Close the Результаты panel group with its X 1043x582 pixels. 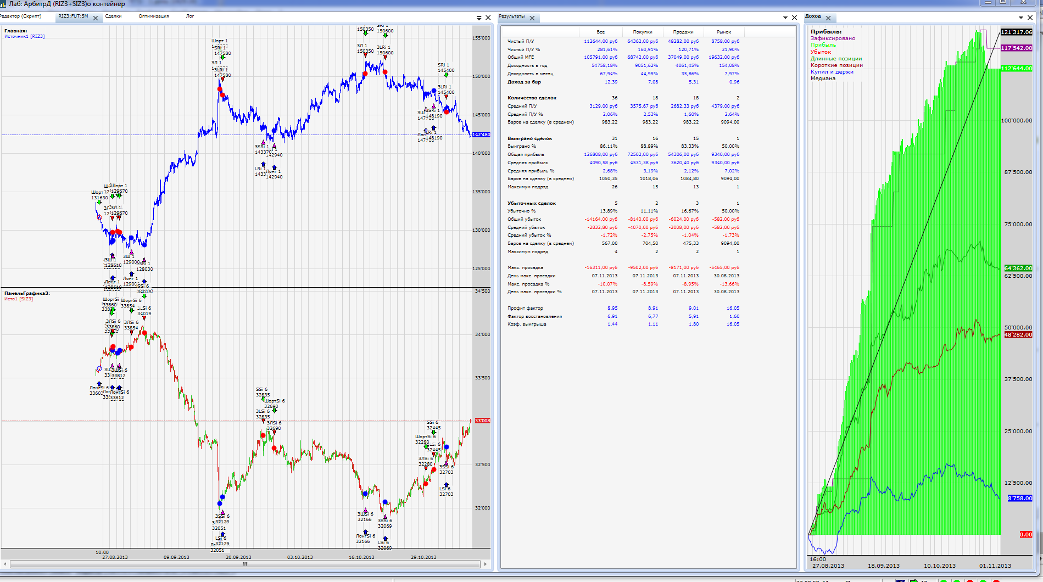pyautogui.click(x=794, y=18)
